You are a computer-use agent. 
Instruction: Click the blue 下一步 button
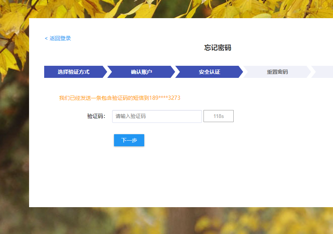click(129, 140)
